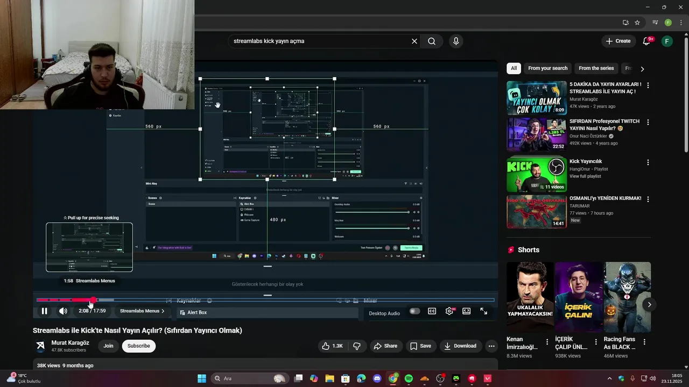Open the Murat Karagöz channel name link
The image size is (689, 387).
[x=70, y=343]
